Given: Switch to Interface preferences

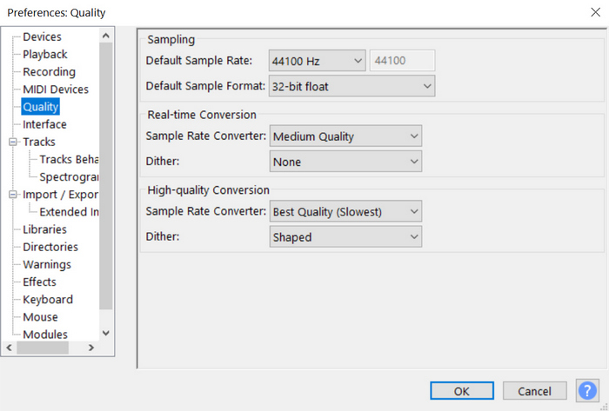Looking at the screenshot, I should (x=44, y=124).
